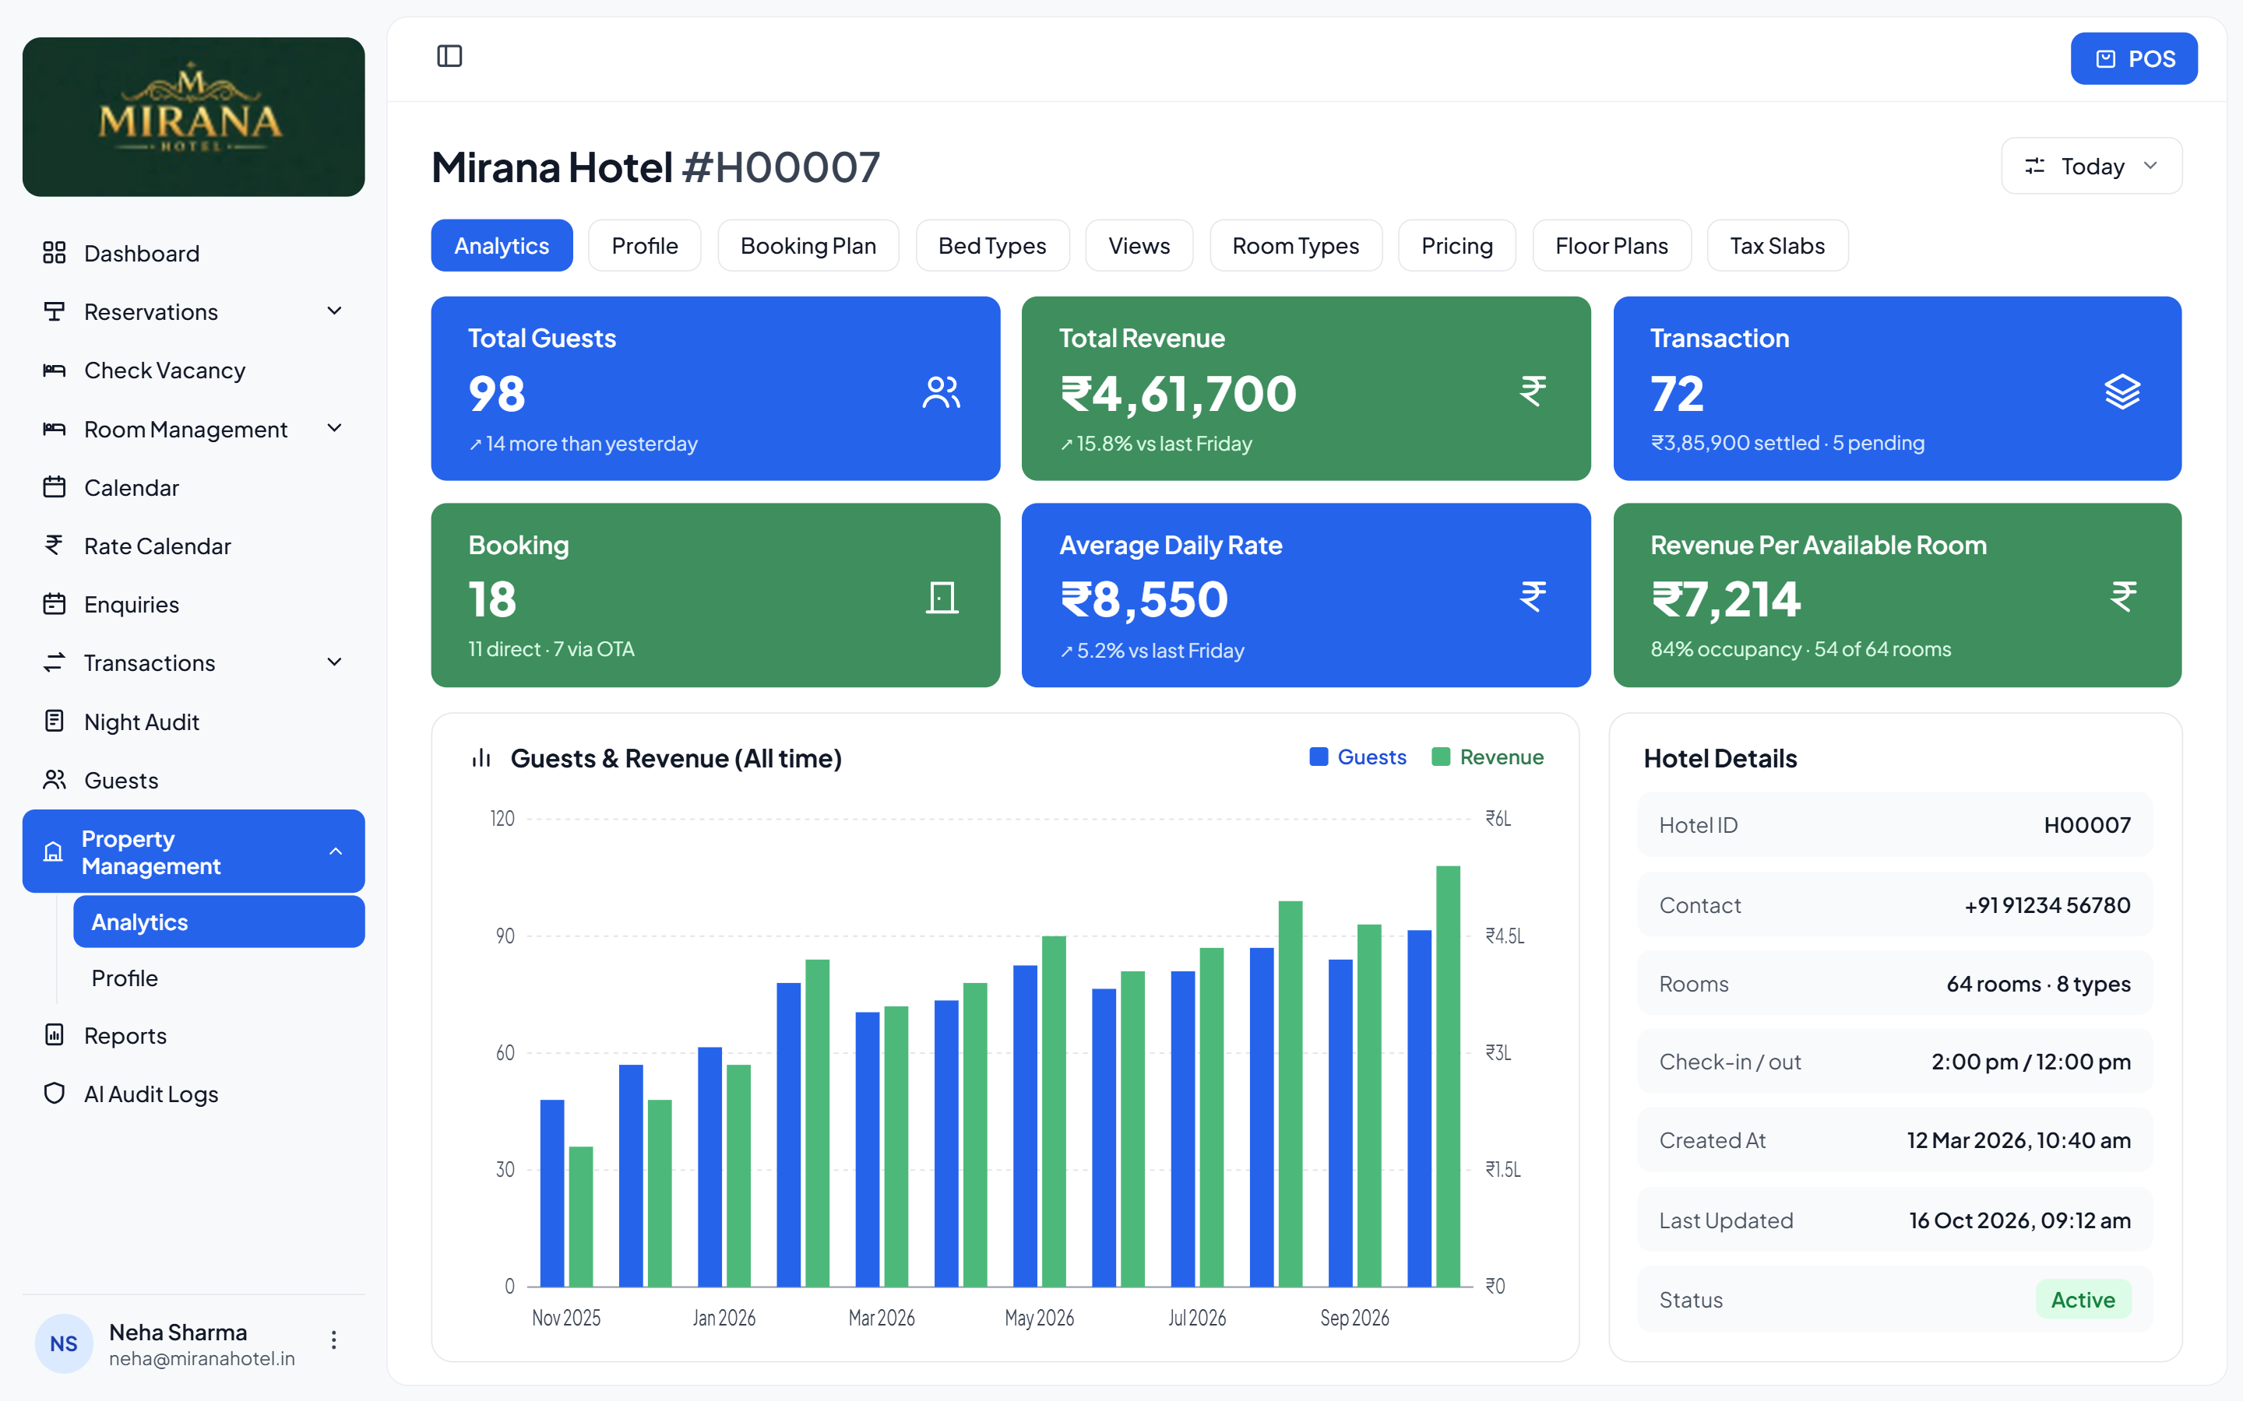Click the Total Guests people icon
The width and height of the screenshot is (2243, 1401).
tap(942, 392)
